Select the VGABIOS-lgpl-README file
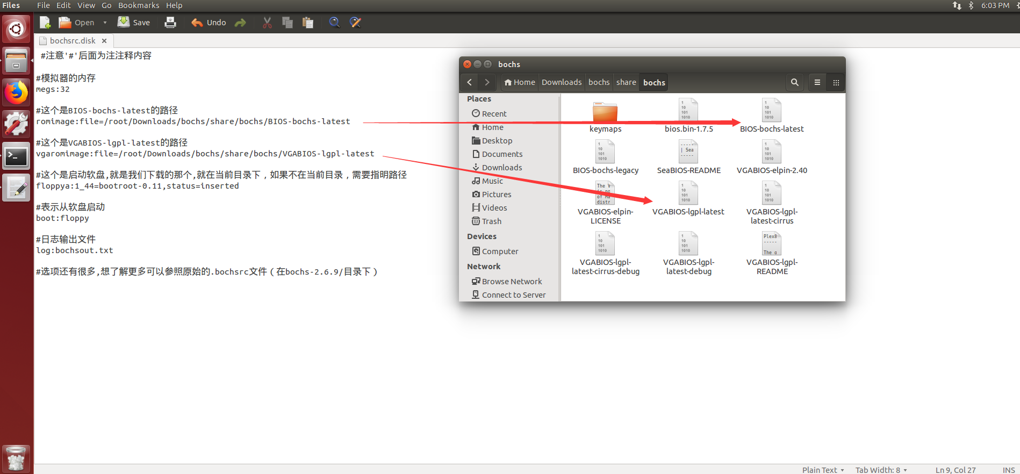 coord(772,254)
